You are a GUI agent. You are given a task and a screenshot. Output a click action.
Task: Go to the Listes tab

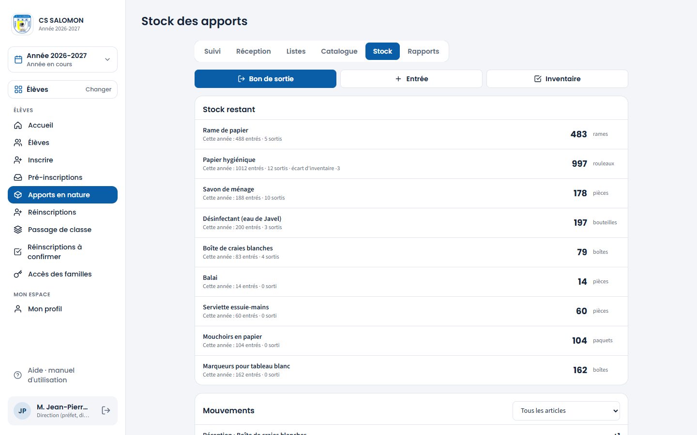296,51
